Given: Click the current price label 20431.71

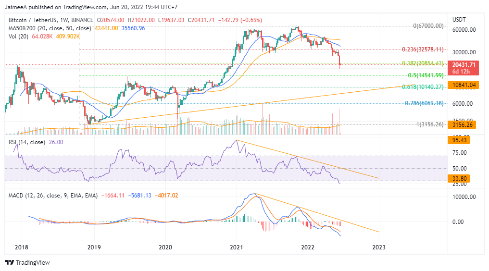Looking at the screenshot, I should tap(463, 68).
